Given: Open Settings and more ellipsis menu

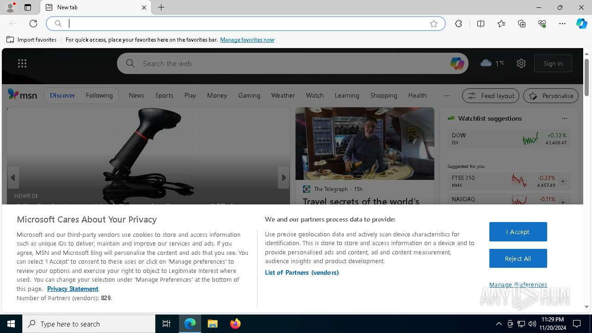Looking at the screenshot, I should [x=562, y=24].
